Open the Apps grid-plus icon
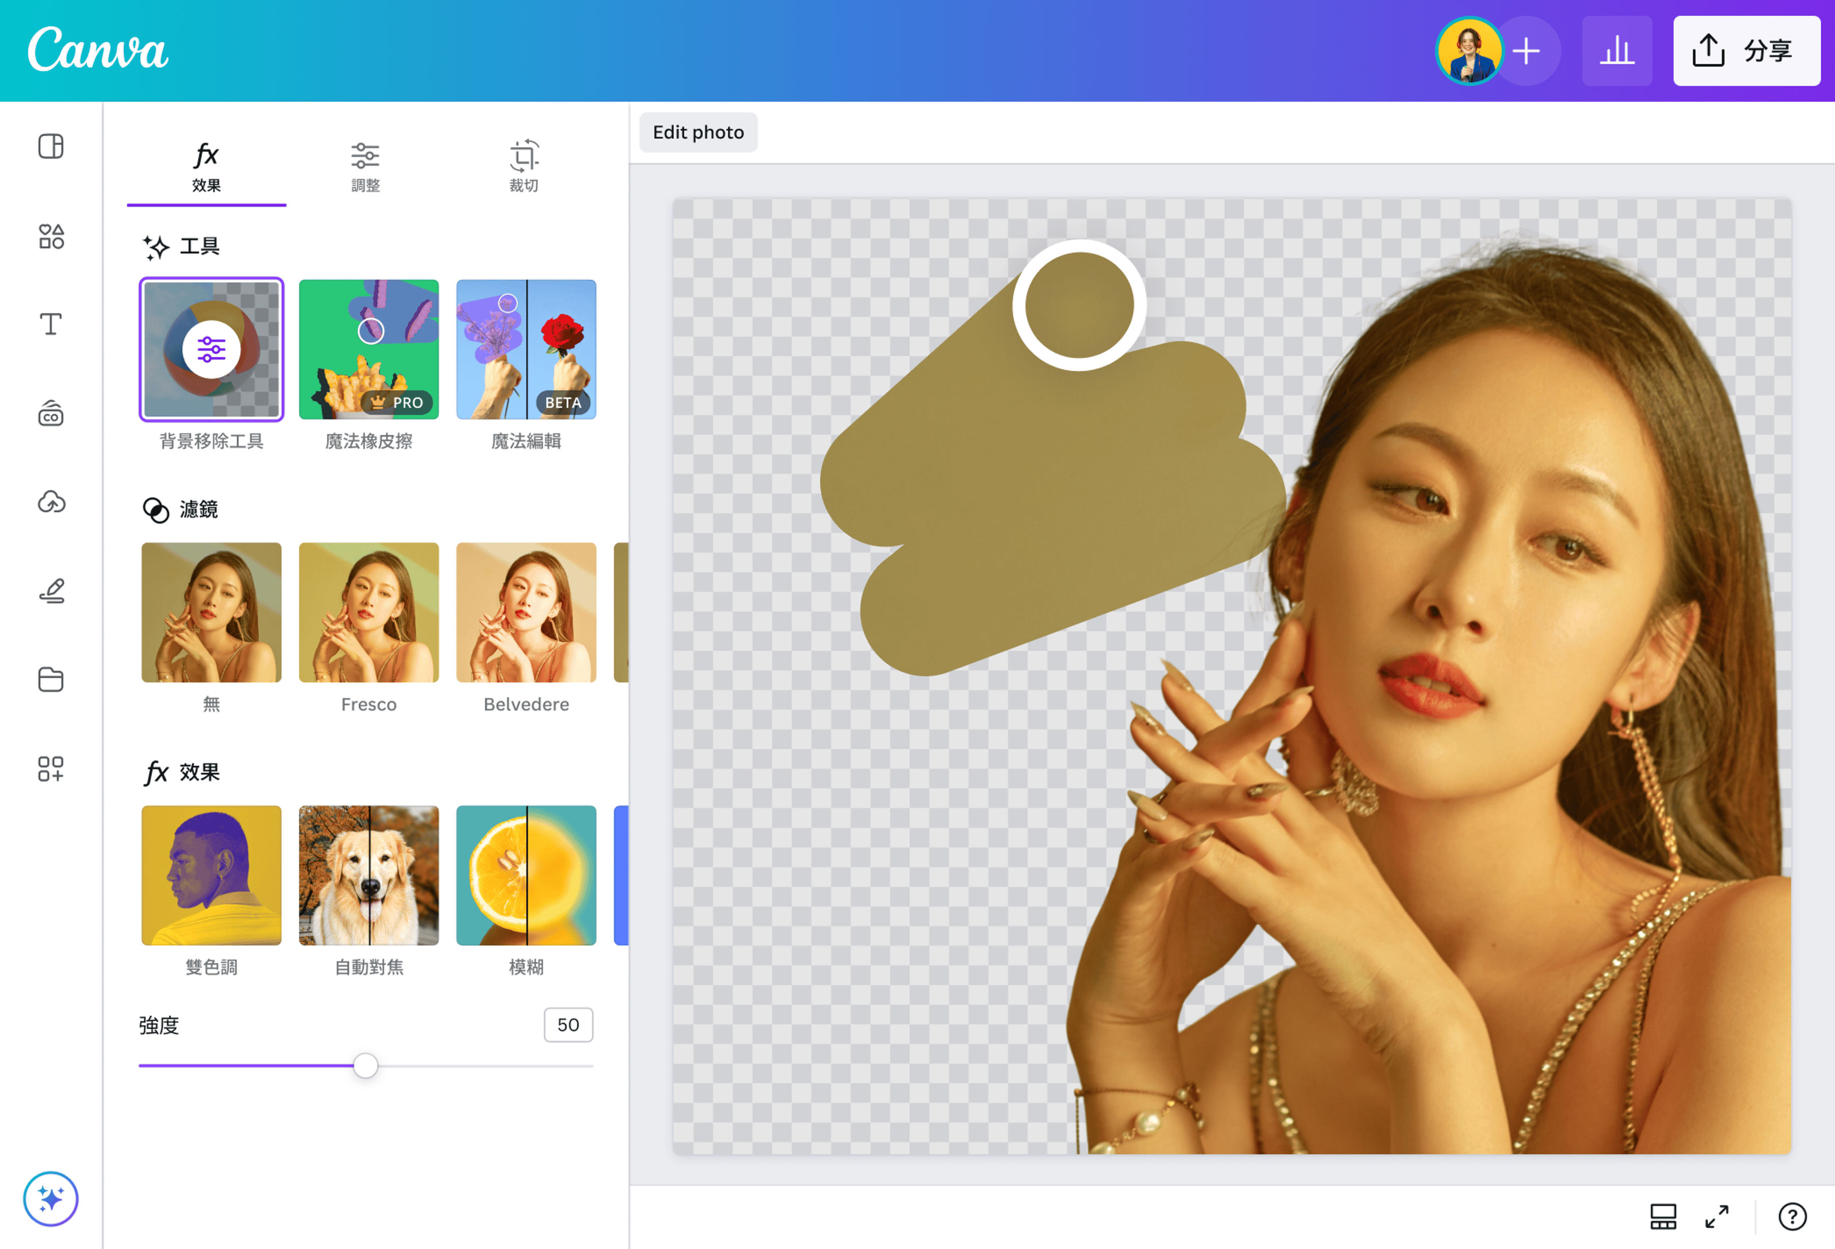Viewport: 1835px width, 1249px height. (x=50, y=768)
